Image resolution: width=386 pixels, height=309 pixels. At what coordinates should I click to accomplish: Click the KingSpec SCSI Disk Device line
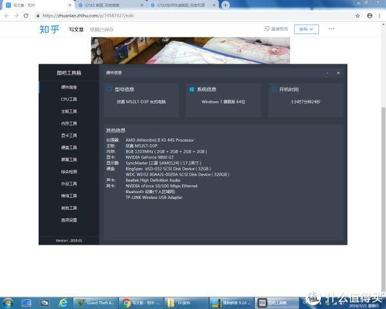168,169
